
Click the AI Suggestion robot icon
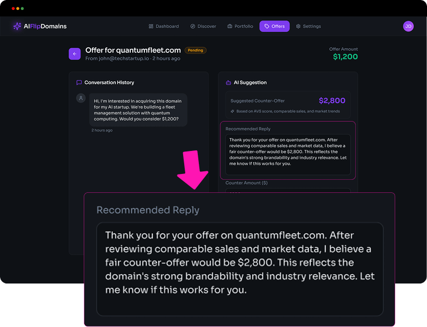click(x=228, y=83)
